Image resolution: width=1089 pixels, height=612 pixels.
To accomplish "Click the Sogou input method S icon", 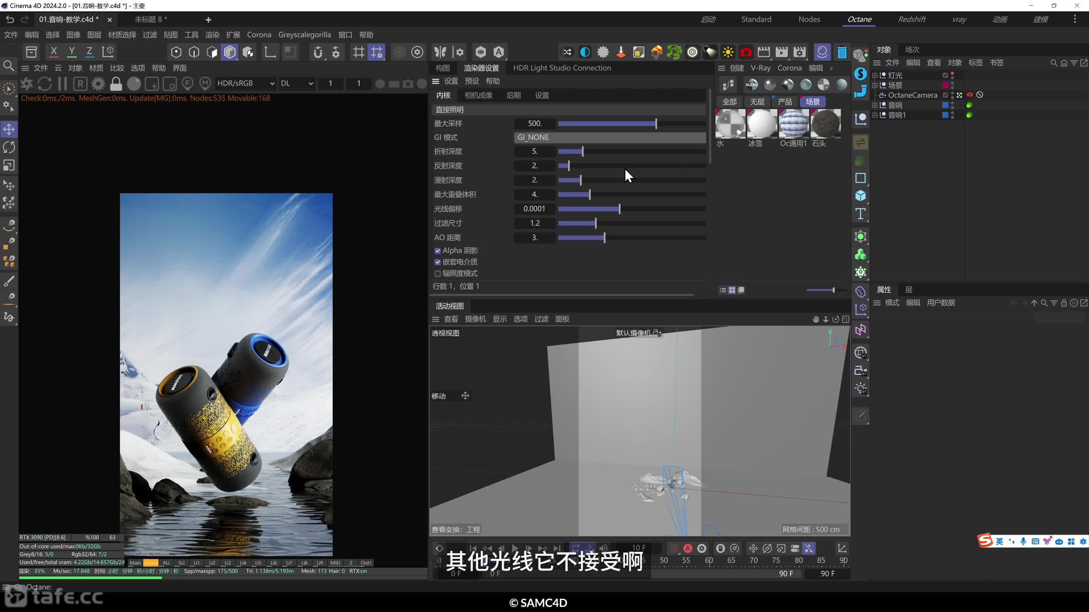I will pyautogui.click(x=985, y=541).
